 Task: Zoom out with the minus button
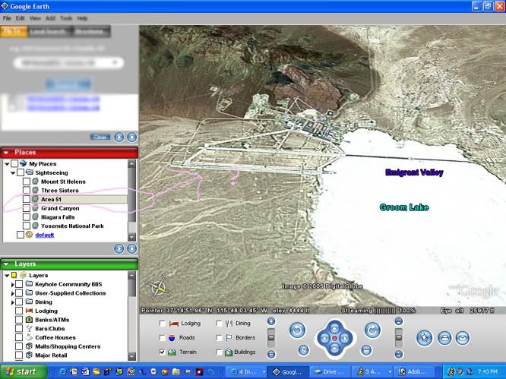pos(271,354)
